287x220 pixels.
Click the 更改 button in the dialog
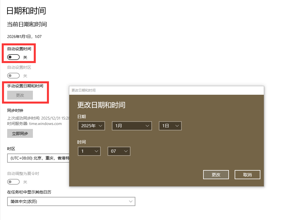pyautogui.click(x=216, y=175)
